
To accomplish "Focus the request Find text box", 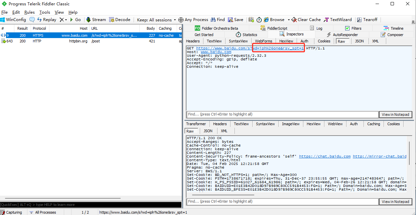I will 282,115.
